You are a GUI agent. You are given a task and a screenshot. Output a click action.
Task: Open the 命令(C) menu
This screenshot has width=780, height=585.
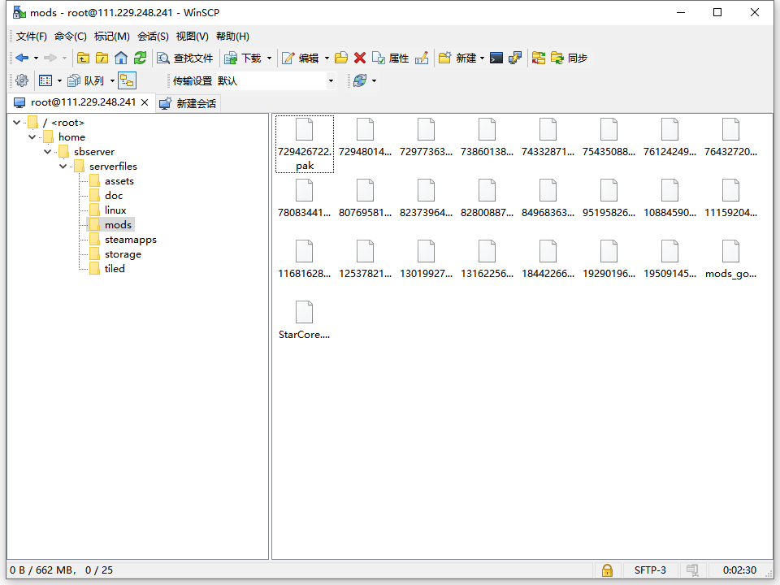(x=71, y=37)
